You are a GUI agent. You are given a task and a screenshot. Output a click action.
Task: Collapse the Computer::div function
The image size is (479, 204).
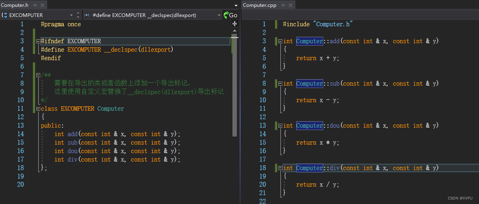[280, 168]
